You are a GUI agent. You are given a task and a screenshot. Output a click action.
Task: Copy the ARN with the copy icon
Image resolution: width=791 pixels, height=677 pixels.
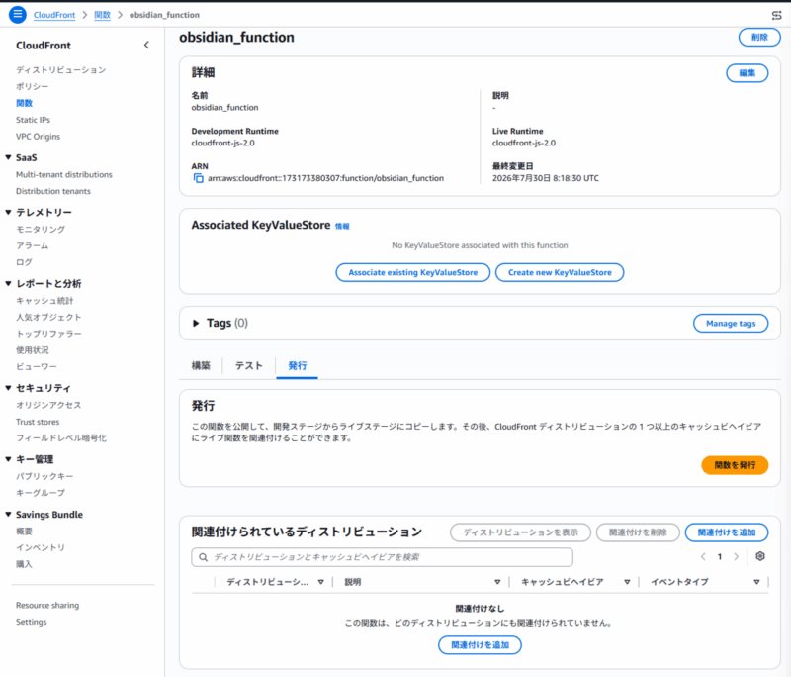pos(199,178)
